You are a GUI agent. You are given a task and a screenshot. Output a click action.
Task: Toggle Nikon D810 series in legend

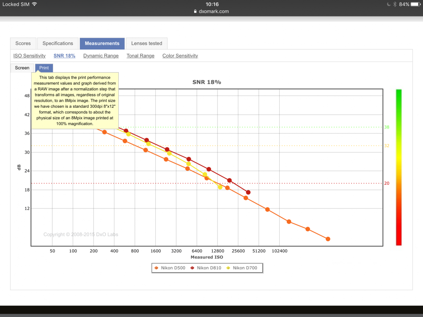(x=206, y=268)
